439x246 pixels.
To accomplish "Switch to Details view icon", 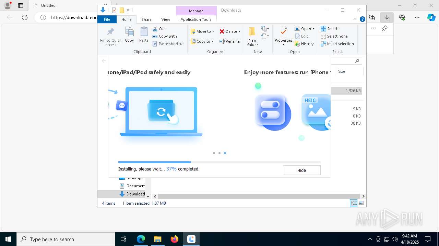I will pos(354,203).
